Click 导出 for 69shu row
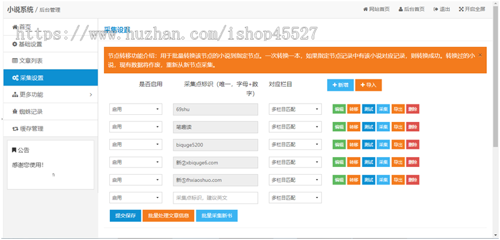 [398, 109]
